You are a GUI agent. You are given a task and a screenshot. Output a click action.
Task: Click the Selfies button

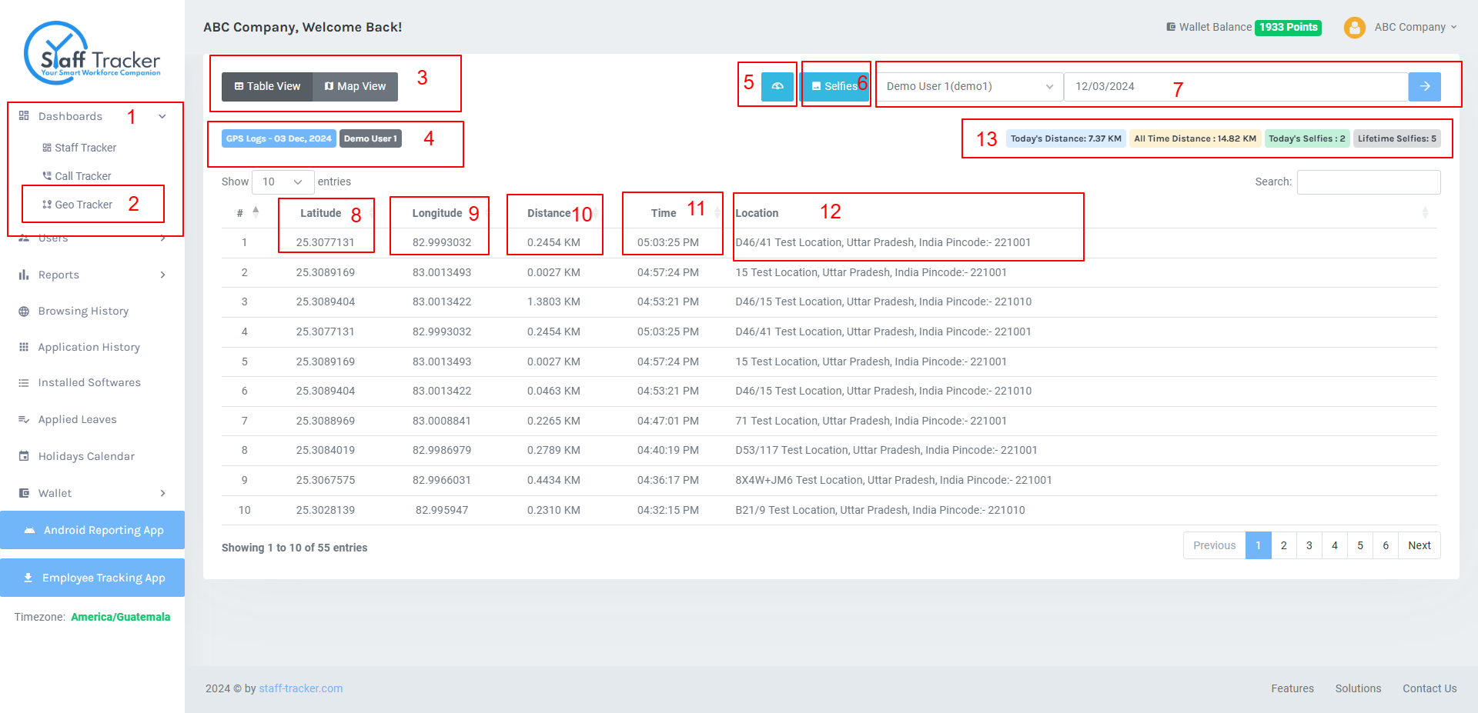834,87
